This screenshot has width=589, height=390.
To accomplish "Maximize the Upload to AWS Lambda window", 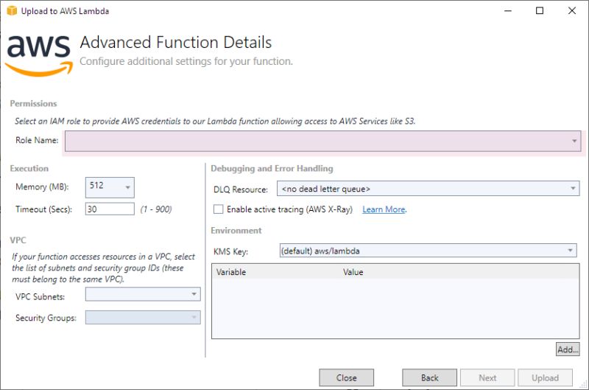I will click(x=540, y=10).
